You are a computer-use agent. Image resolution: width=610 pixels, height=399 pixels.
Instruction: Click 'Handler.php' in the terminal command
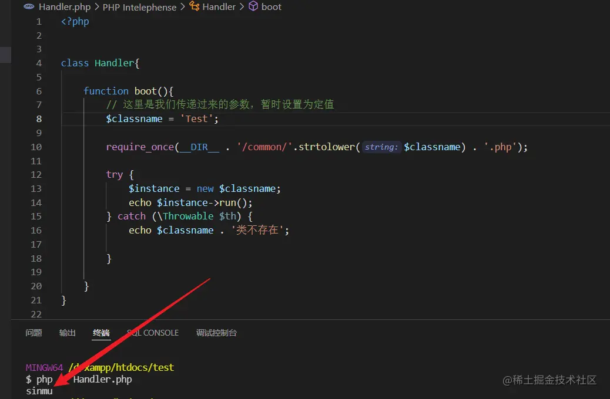tap(102, 380)
